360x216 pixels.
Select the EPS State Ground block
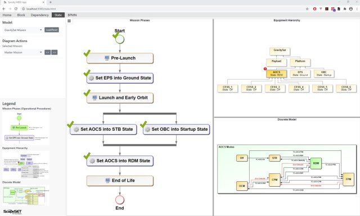300,73
